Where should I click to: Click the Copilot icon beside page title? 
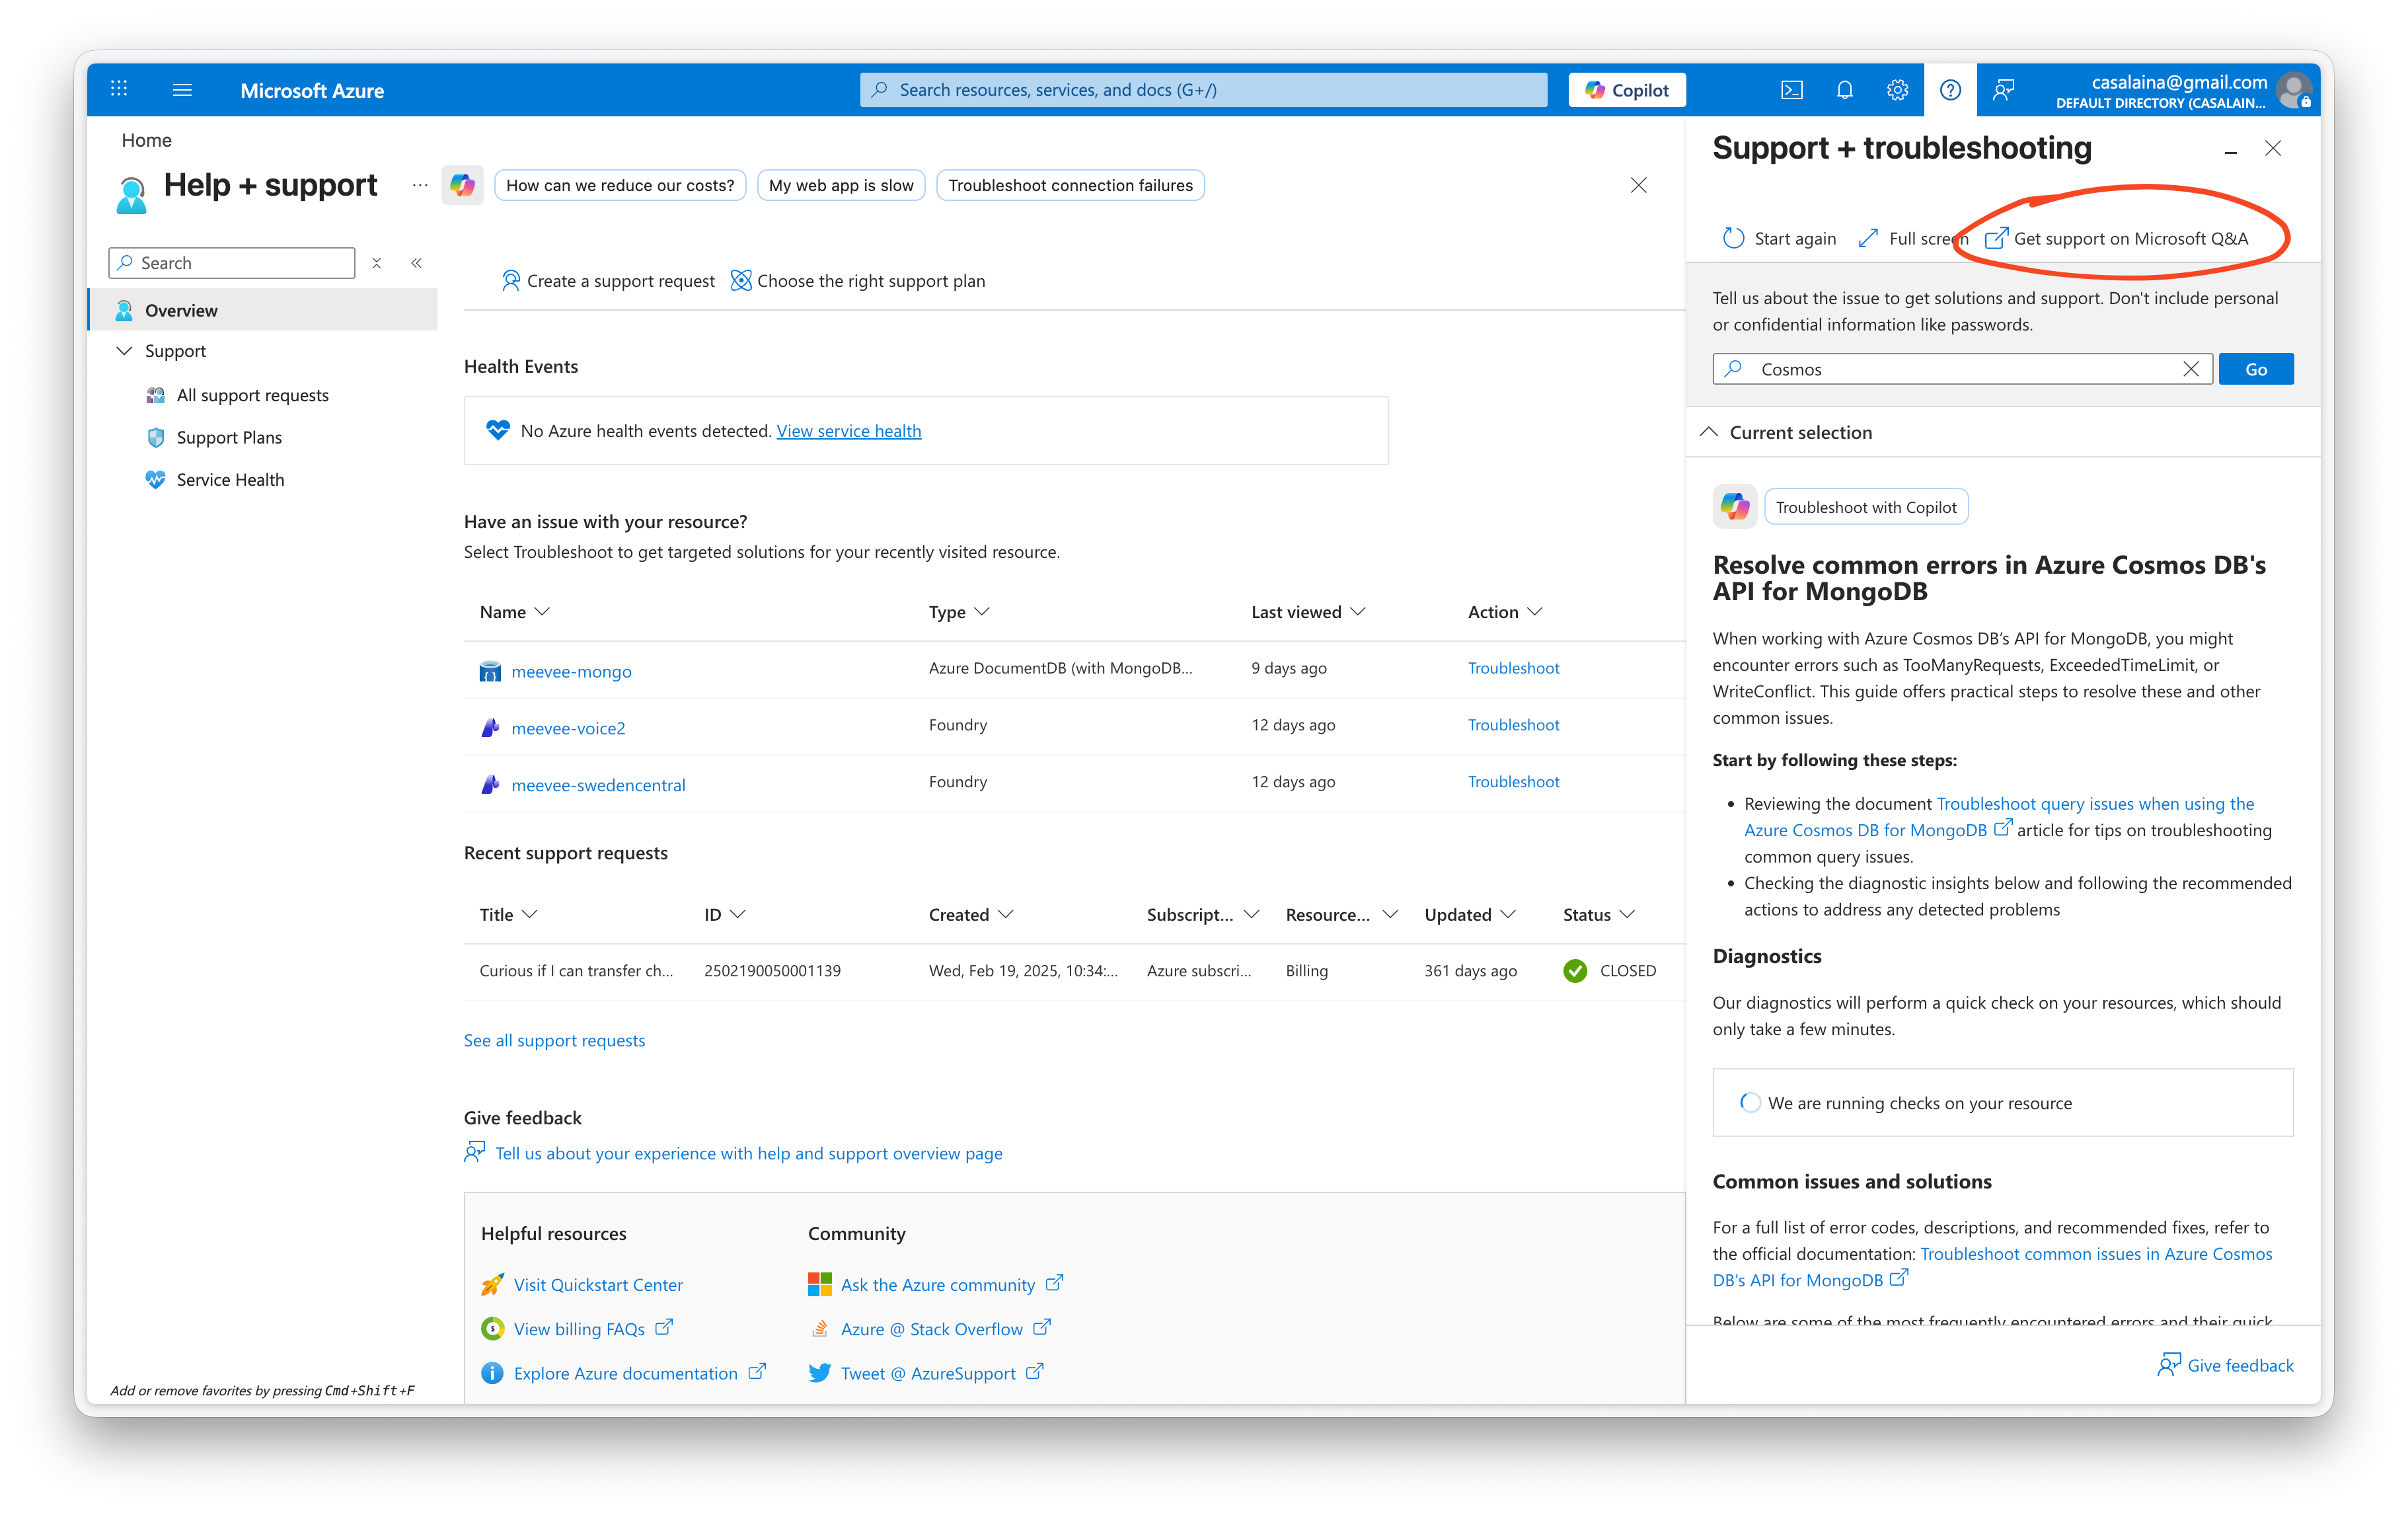click(x=462, y=185)
